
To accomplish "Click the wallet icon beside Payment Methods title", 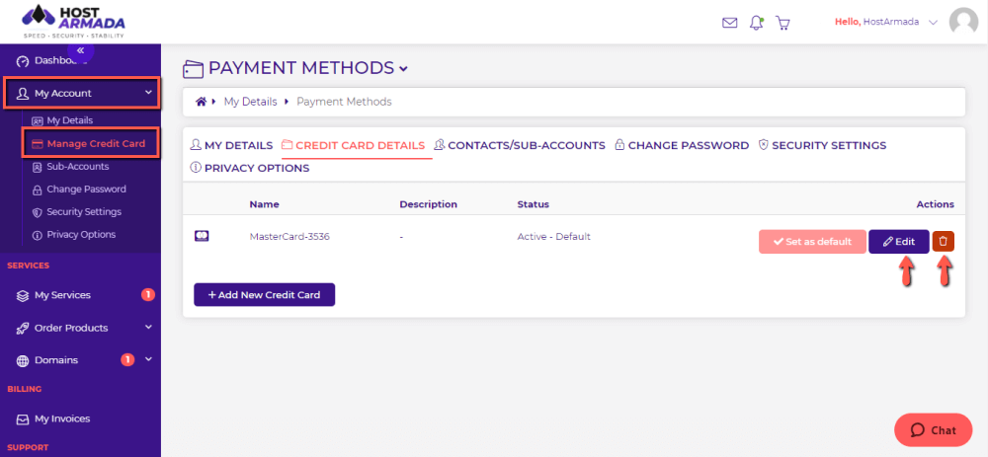I will (x=193, y=68).
